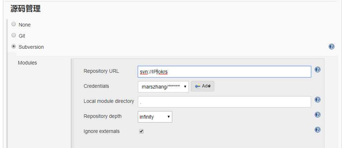Click the Credentials label text
Viewport: 342px width, 148px height.
point(96,86)
